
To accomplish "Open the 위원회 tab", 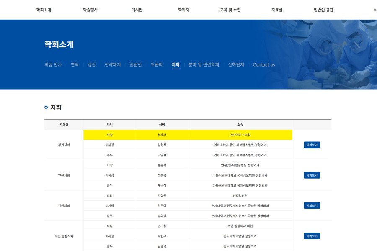I will point(157,65).
